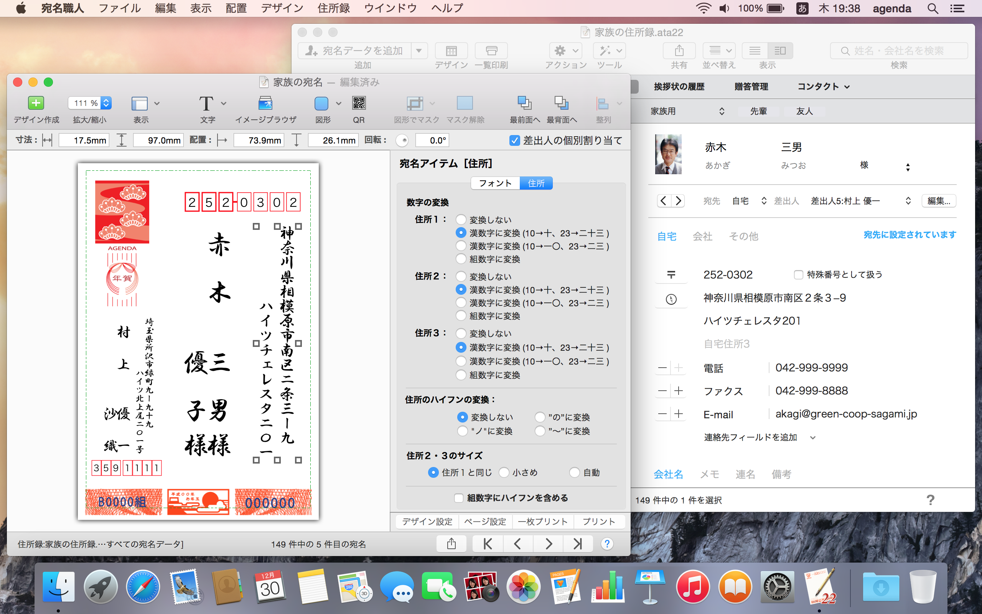The image size is (982, 614).
Task: Open the 差出人5:村上 優一 popup
Action: tap(861, 201)
